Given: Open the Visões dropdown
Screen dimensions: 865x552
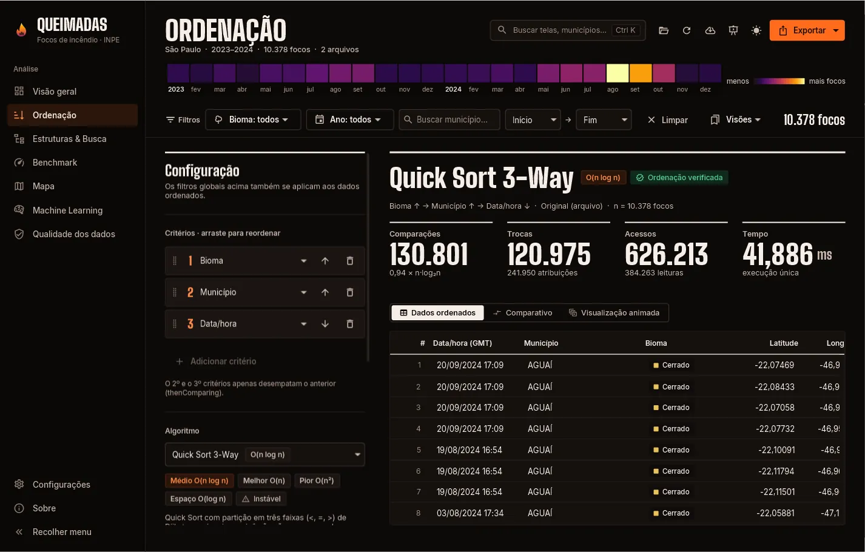Looking at the screenshot, I should pos(735,119).
